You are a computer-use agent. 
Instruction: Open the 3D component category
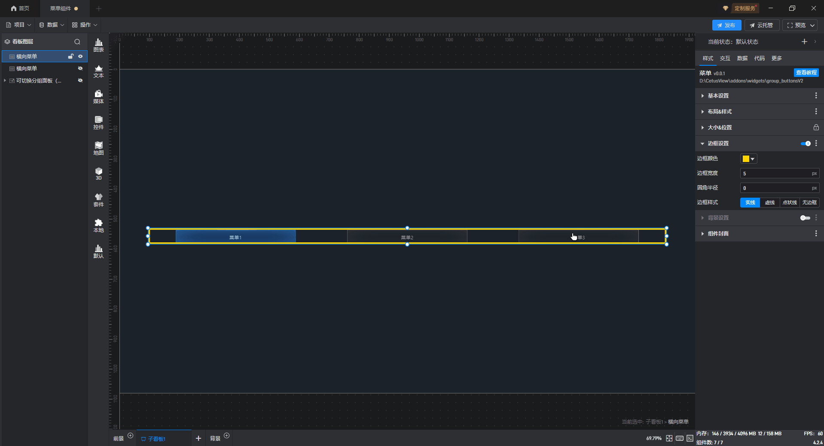click(x=98, y=174)
